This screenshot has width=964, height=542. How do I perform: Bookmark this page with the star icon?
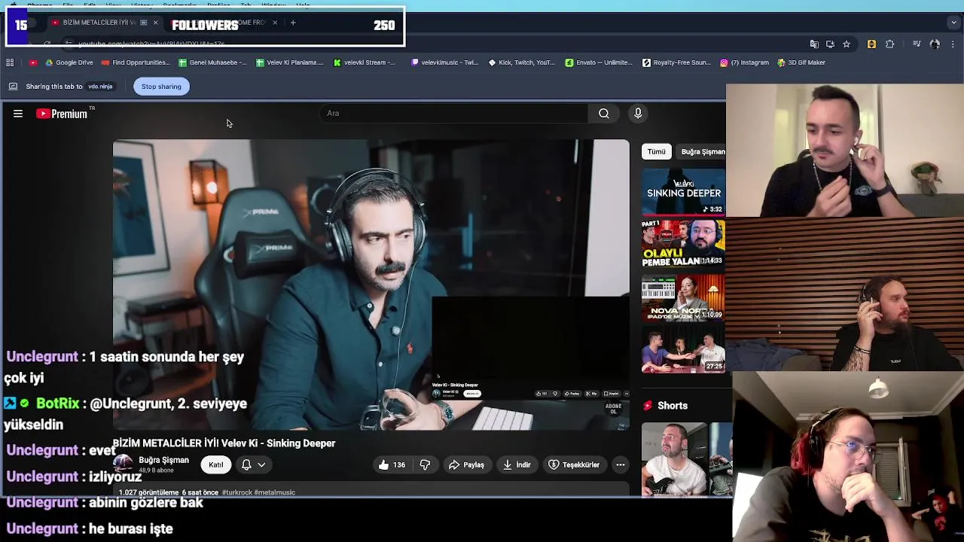[x=847, y=44]
